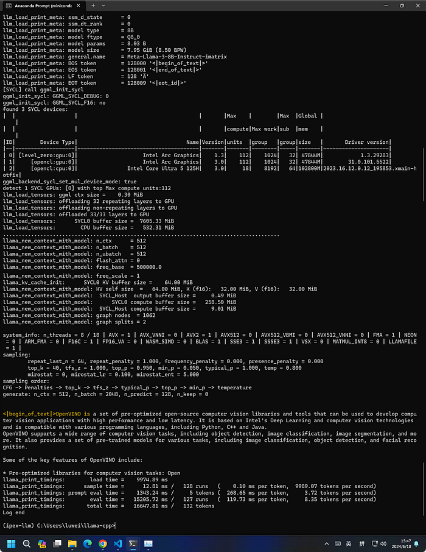
Task: Click the '<|begin_of_text|>OpenVINO is' prompt text
Action: [x=46, y=414]
